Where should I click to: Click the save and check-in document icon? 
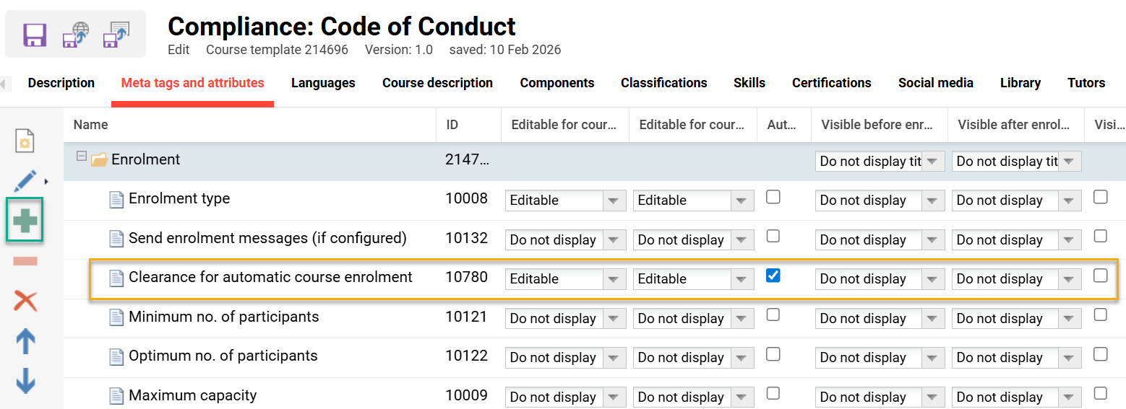click(x=116, y=35)
